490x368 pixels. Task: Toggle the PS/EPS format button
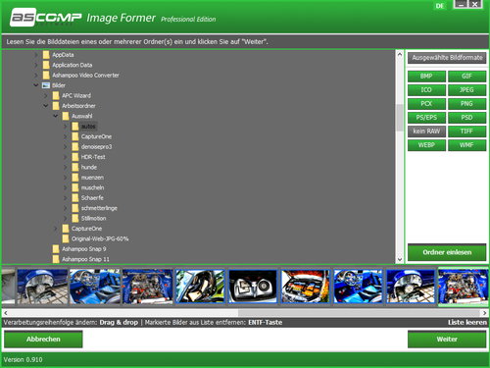click(x=426, y=118)
